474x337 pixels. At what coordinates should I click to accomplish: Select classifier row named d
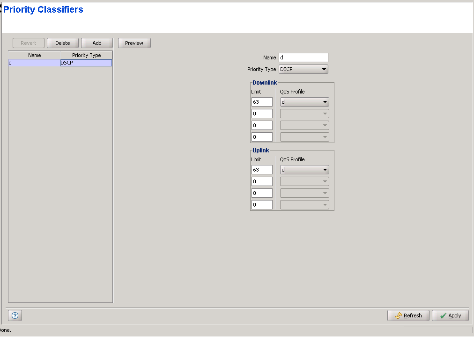click(34, 63)
